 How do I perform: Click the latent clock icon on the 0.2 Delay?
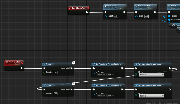pyautogui.click(x=74, y=63)
